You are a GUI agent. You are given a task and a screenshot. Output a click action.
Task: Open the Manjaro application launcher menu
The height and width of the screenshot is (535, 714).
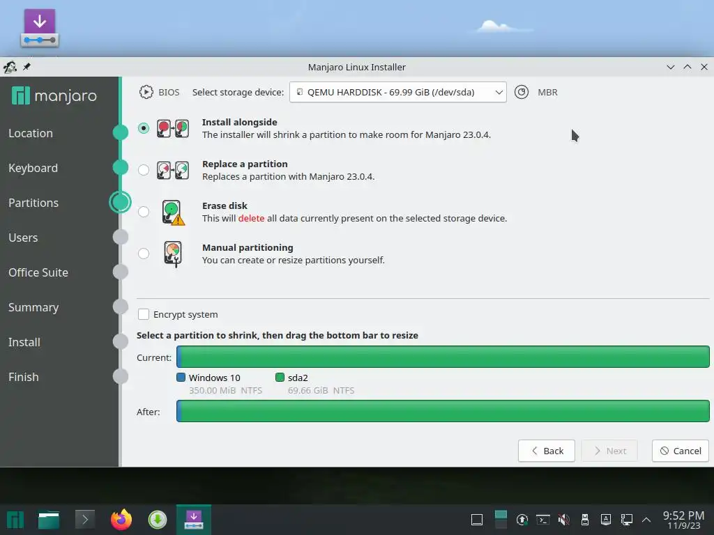tap(15, 520)
